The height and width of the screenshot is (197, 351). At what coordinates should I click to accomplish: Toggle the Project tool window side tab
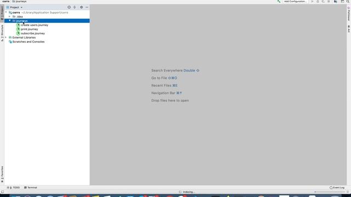point(2,13)
